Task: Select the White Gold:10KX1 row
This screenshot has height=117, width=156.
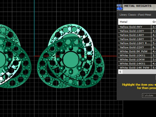Action: (x=137, y=55)
